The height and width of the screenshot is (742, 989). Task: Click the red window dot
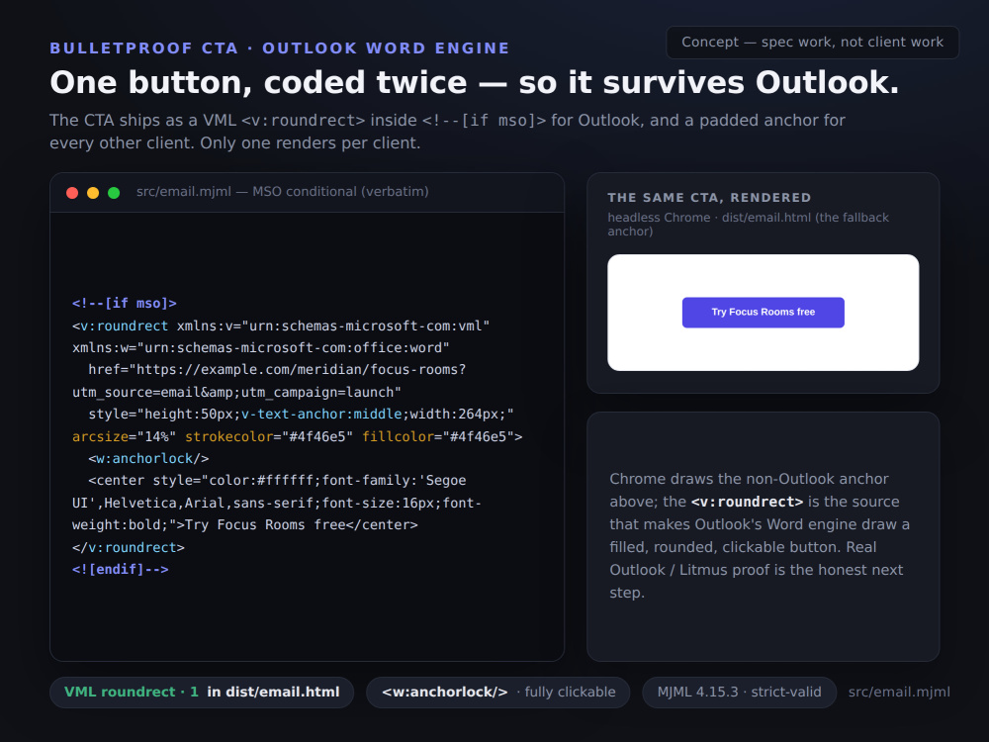(72, 193)
